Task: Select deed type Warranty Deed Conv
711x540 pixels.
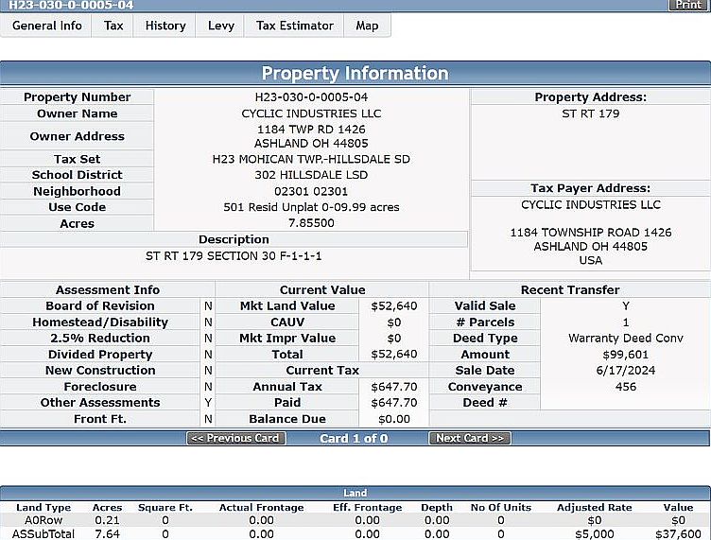Action: point(625,339)
